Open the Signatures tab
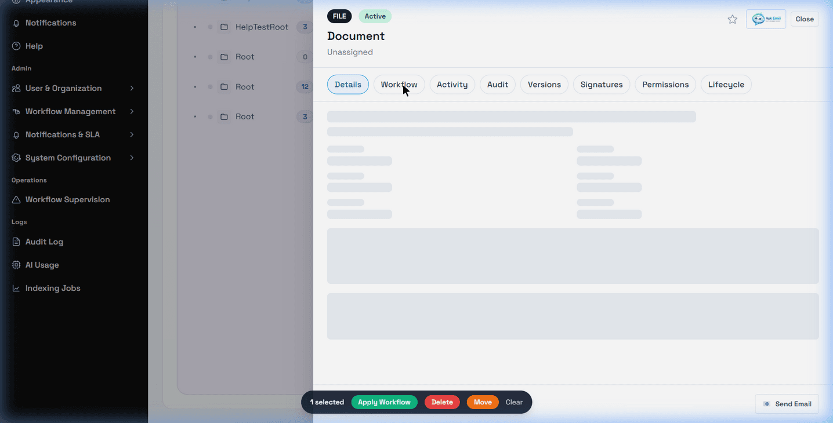833x423 pixels. coord(602,85)
